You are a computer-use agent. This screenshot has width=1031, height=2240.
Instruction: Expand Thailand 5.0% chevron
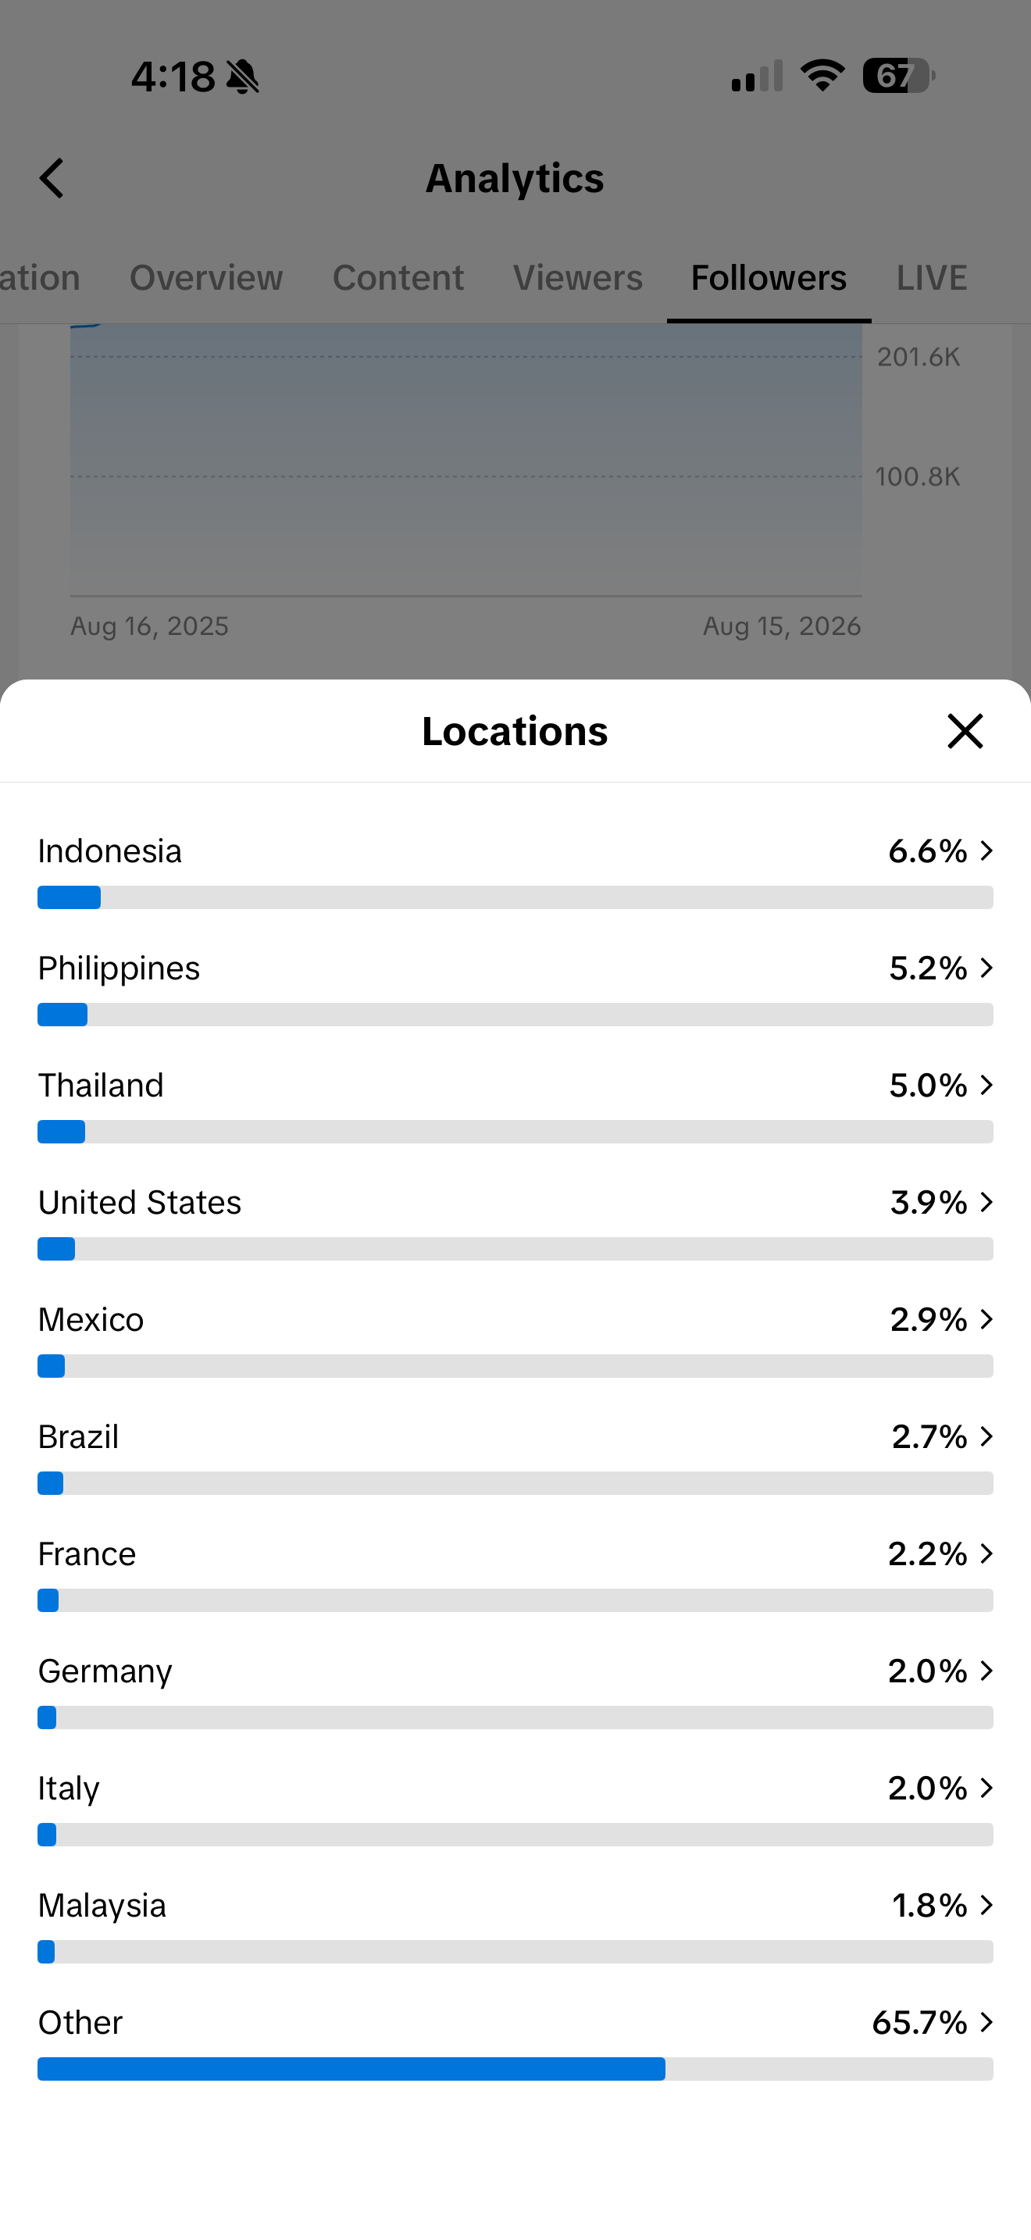pyautogui.click(x=986, y=1085)
